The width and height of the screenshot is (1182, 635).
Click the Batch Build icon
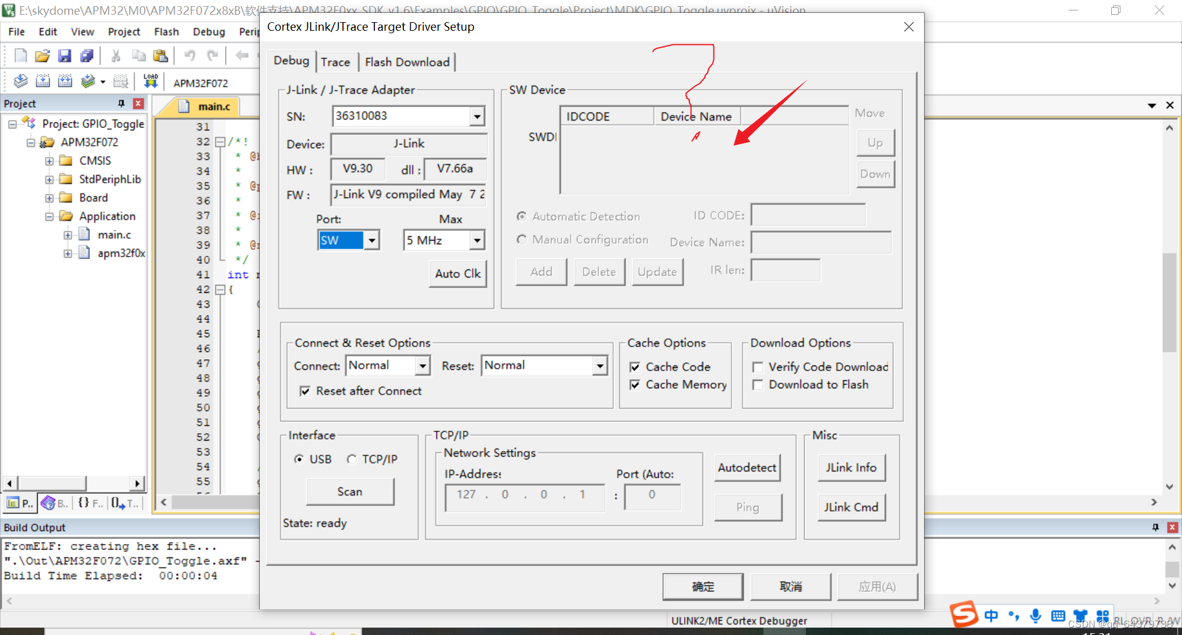click(89, 81)
